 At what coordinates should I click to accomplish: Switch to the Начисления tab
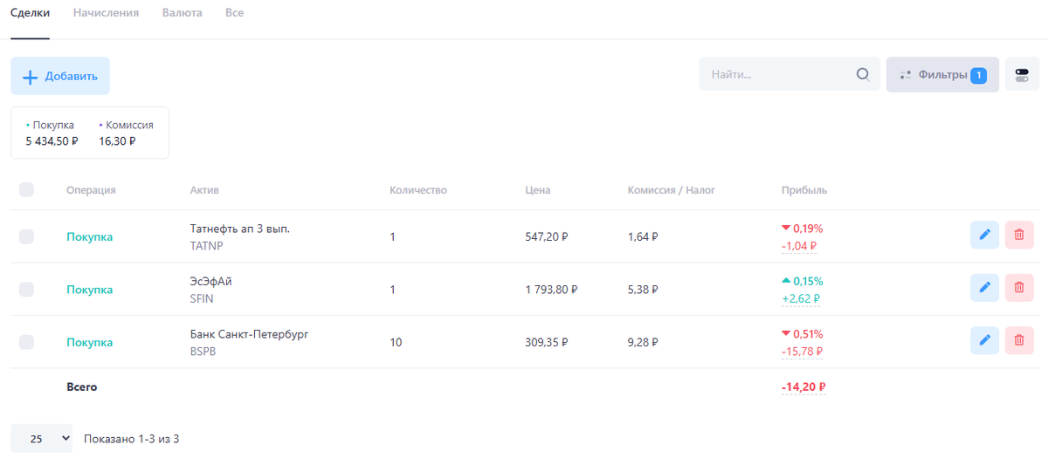point(106,13)
